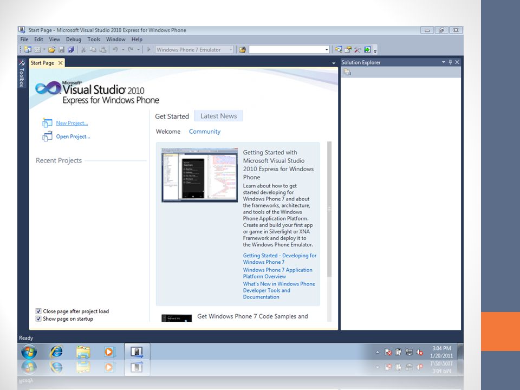Uncheck Close page after project load

(x=38, y=311)
